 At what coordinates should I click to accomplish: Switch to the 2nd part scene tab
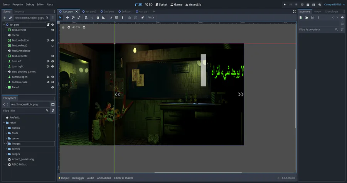tap(109, 12)
